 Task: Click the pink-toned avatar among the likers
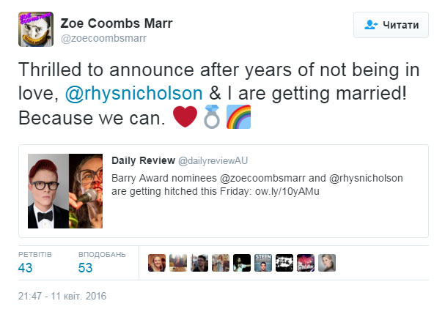click(306, 263)
